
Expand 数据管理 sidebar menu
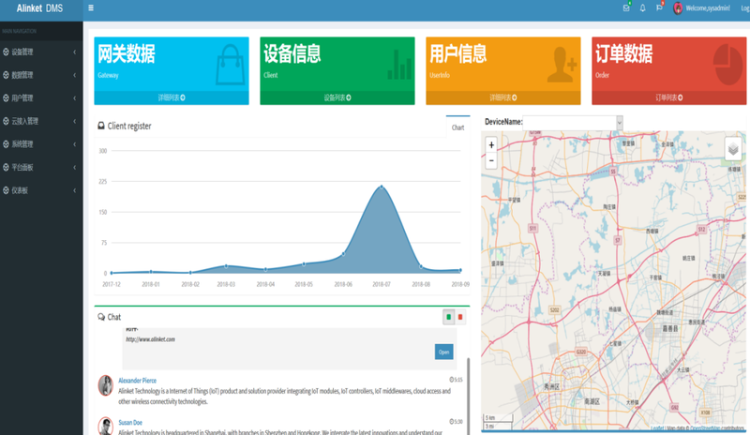(x=41, y=75)
